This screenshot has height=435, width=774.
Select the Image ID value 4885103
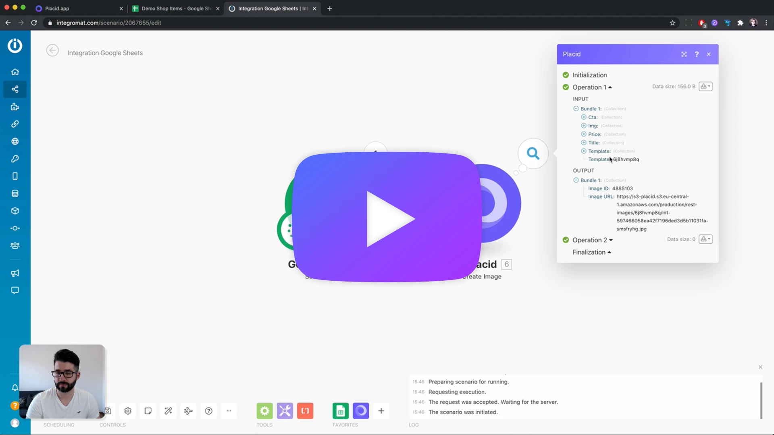(622, 188)
